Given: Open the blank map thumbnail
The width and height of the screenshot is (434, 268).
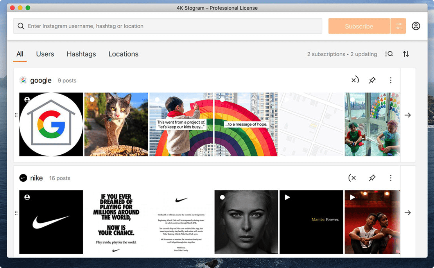Looking at the screenshot, I should (311, 124).
